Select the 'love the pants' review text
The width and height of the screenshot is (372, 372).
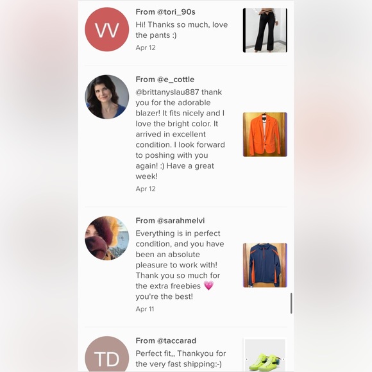182,30
